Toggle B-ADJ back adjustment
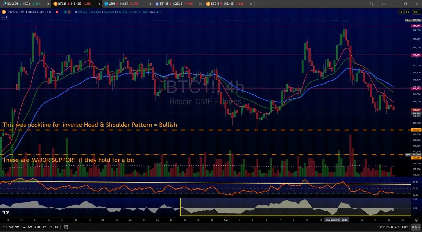The width and height of the screenshot is (422, 232). pyautogui.click(x=416, y=227)
